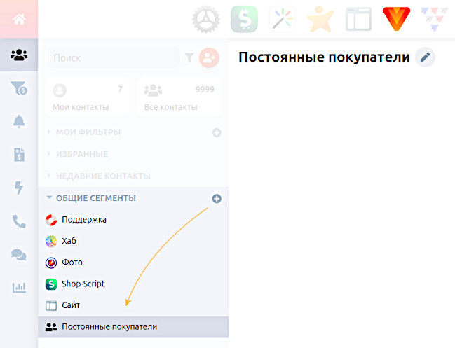Image resolution: width=455 pixels, height=348 pixels.
Task: Select the Хаб segment
Action: coord(133,241)
